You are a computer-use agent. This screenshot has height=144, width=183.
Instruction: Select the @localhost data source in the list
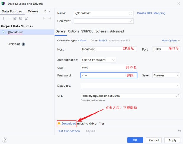click(x=27, y=32)
